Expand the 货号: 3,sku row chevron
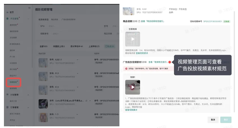The height and width of the screenshot is (128, 238). tap(90, 100)
